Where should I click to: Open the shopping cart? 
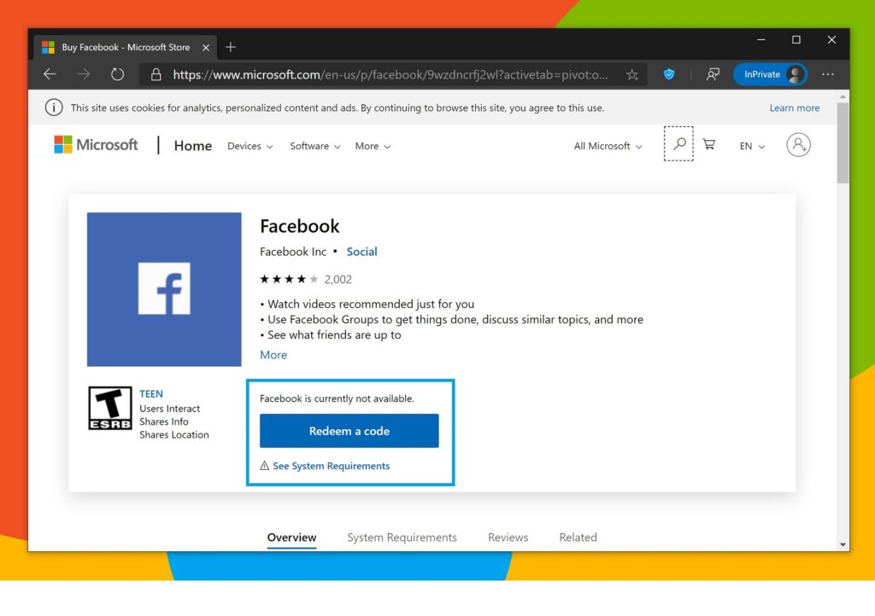click(708, 145)
